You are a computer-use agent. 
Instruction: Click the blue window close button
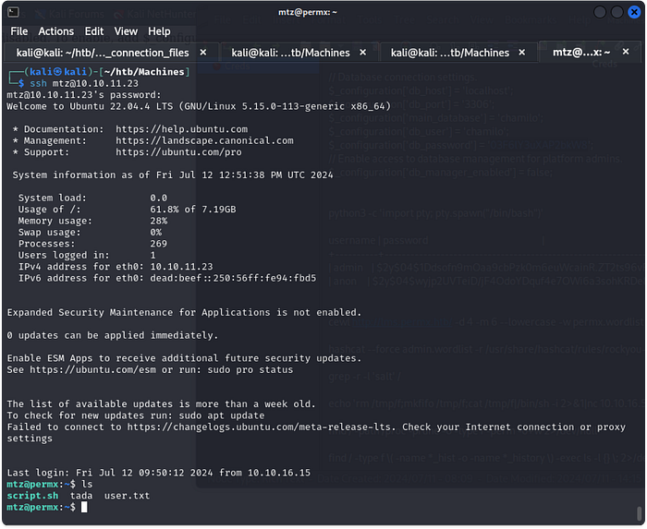(634, 12)
